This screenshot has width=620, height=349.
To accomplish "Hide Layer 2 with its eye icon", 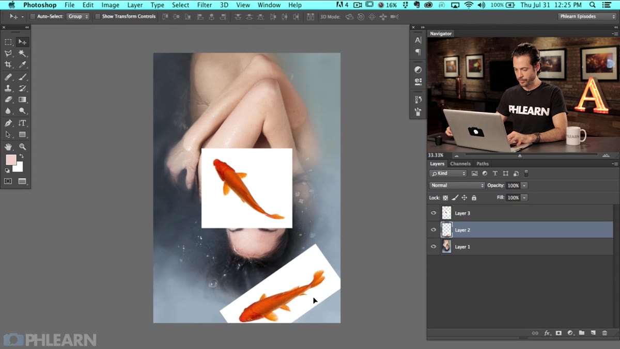I will [433, 230].
